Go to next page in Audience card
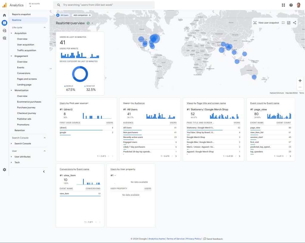Viewport: 305px width, 243px height. tap(176, 156)
